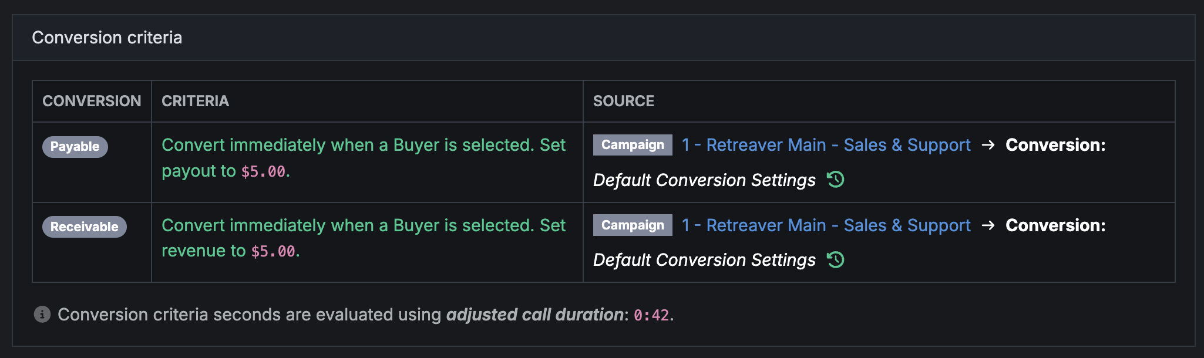Select Default Conversion Settings in the Payable row

tap(704, 180)
